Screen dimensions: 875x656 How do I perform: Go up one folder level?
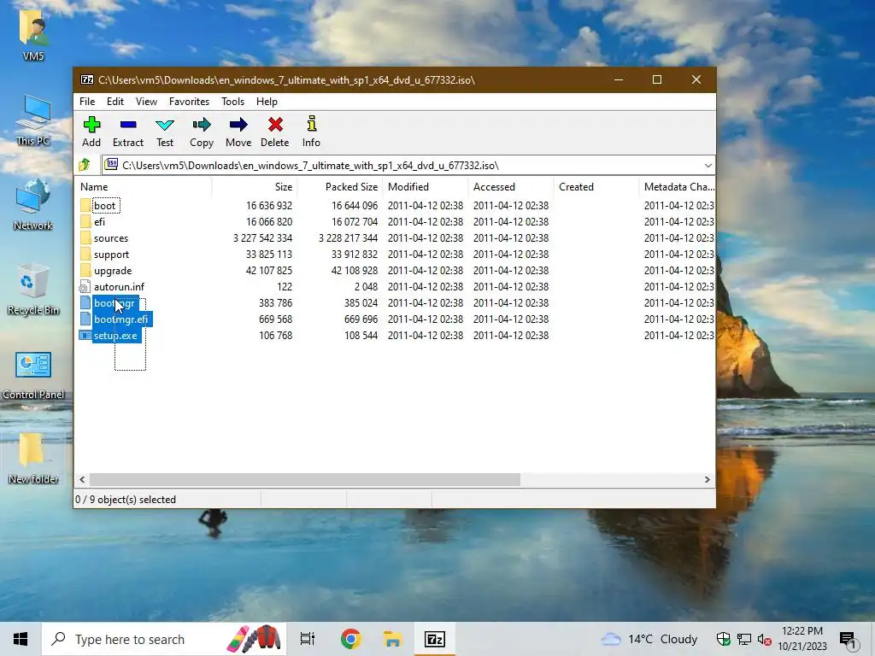tap(85, 165)
